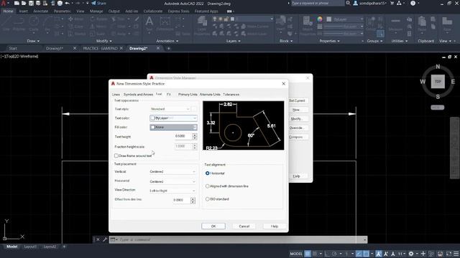This screenshot has width=460, height=258.
Task: Click the keyword search input field
Action: pyautogui.click(x=318, y=3)
